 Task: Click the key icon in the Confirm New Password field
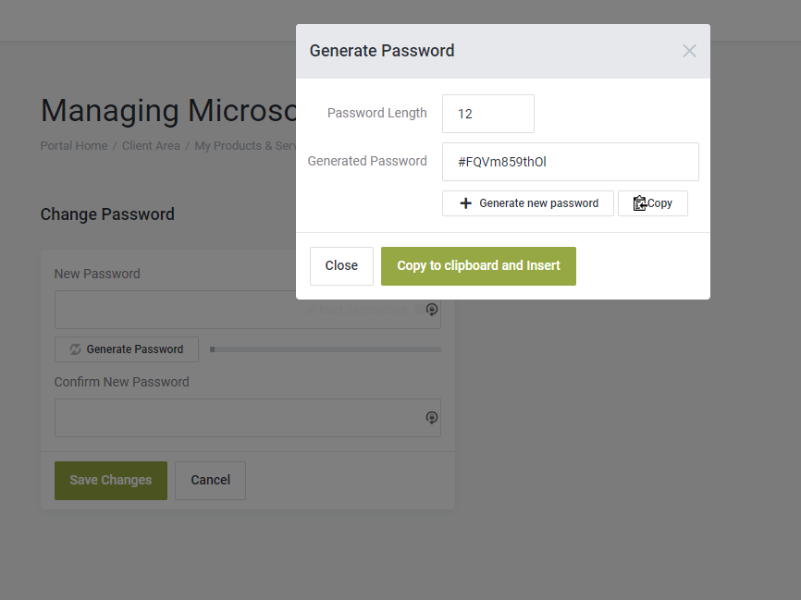(432, 418)
